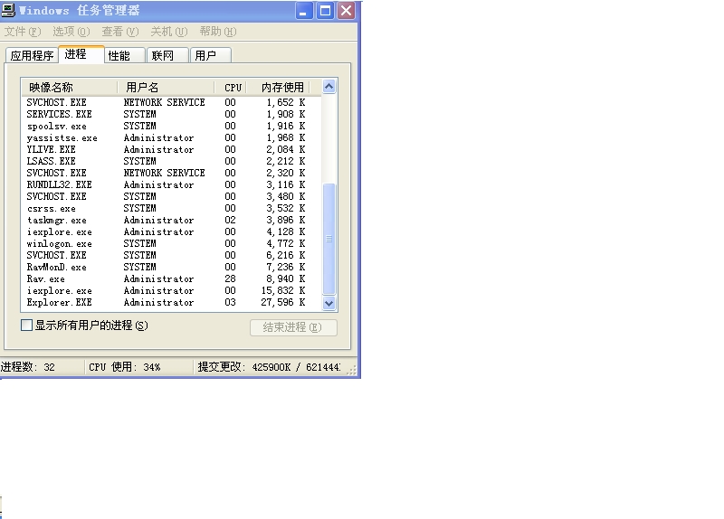Sort by 内存使用 column header
Screen dimensions: 724x519
(279, 87)
